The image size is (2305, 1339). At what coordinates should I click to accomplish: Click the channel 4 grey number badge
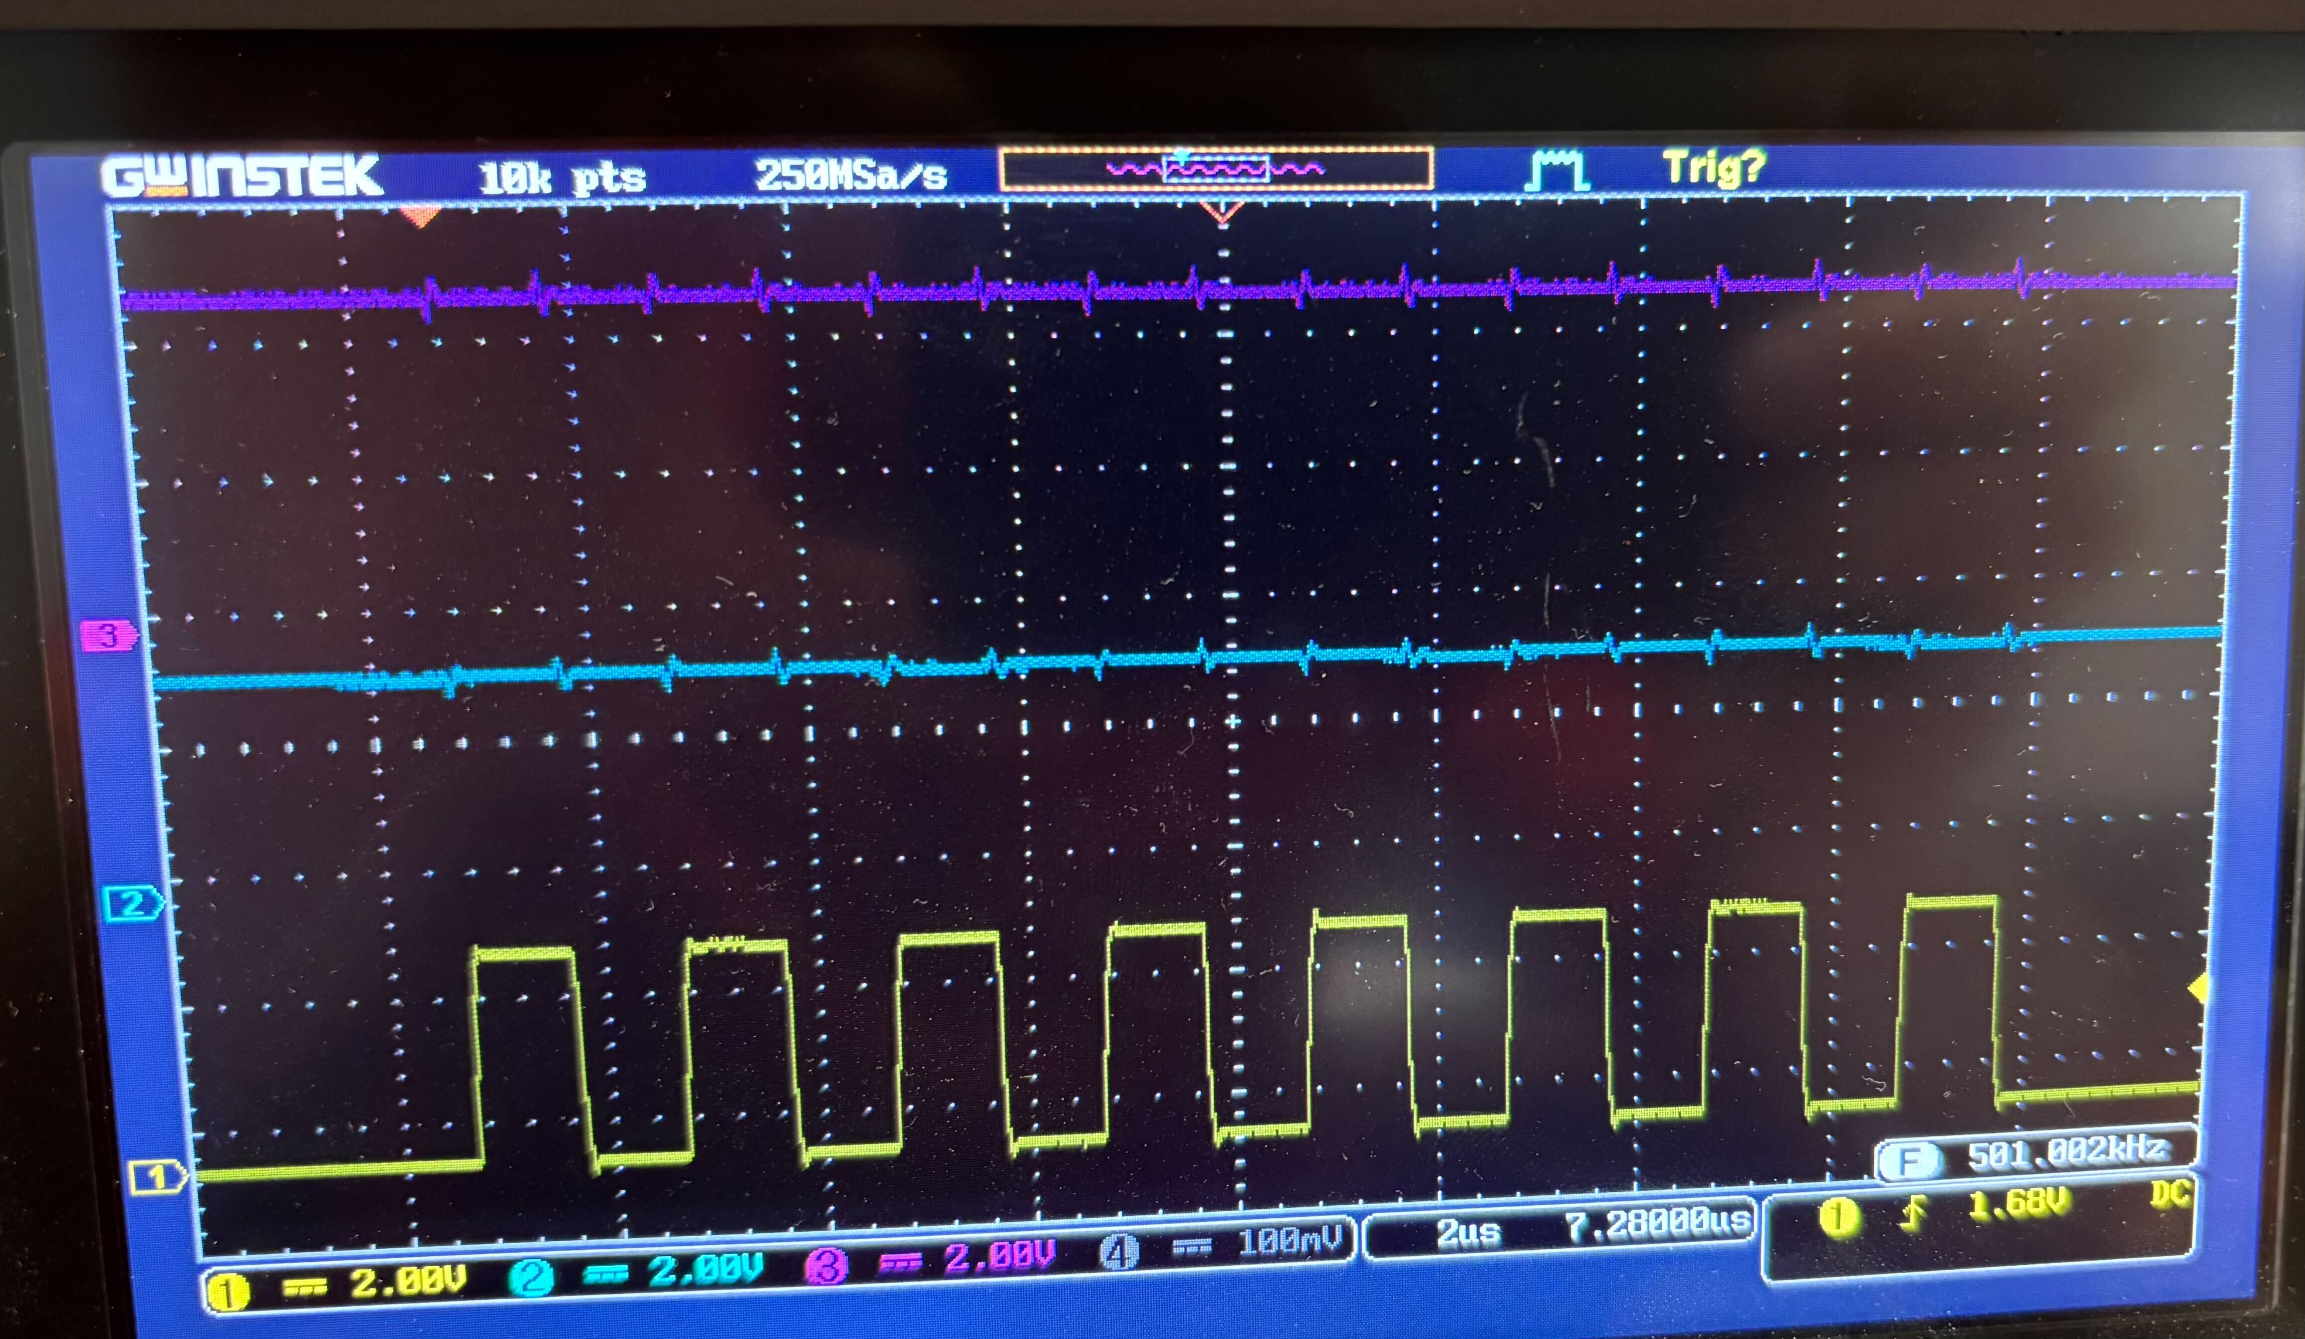click(1119, 1251)
